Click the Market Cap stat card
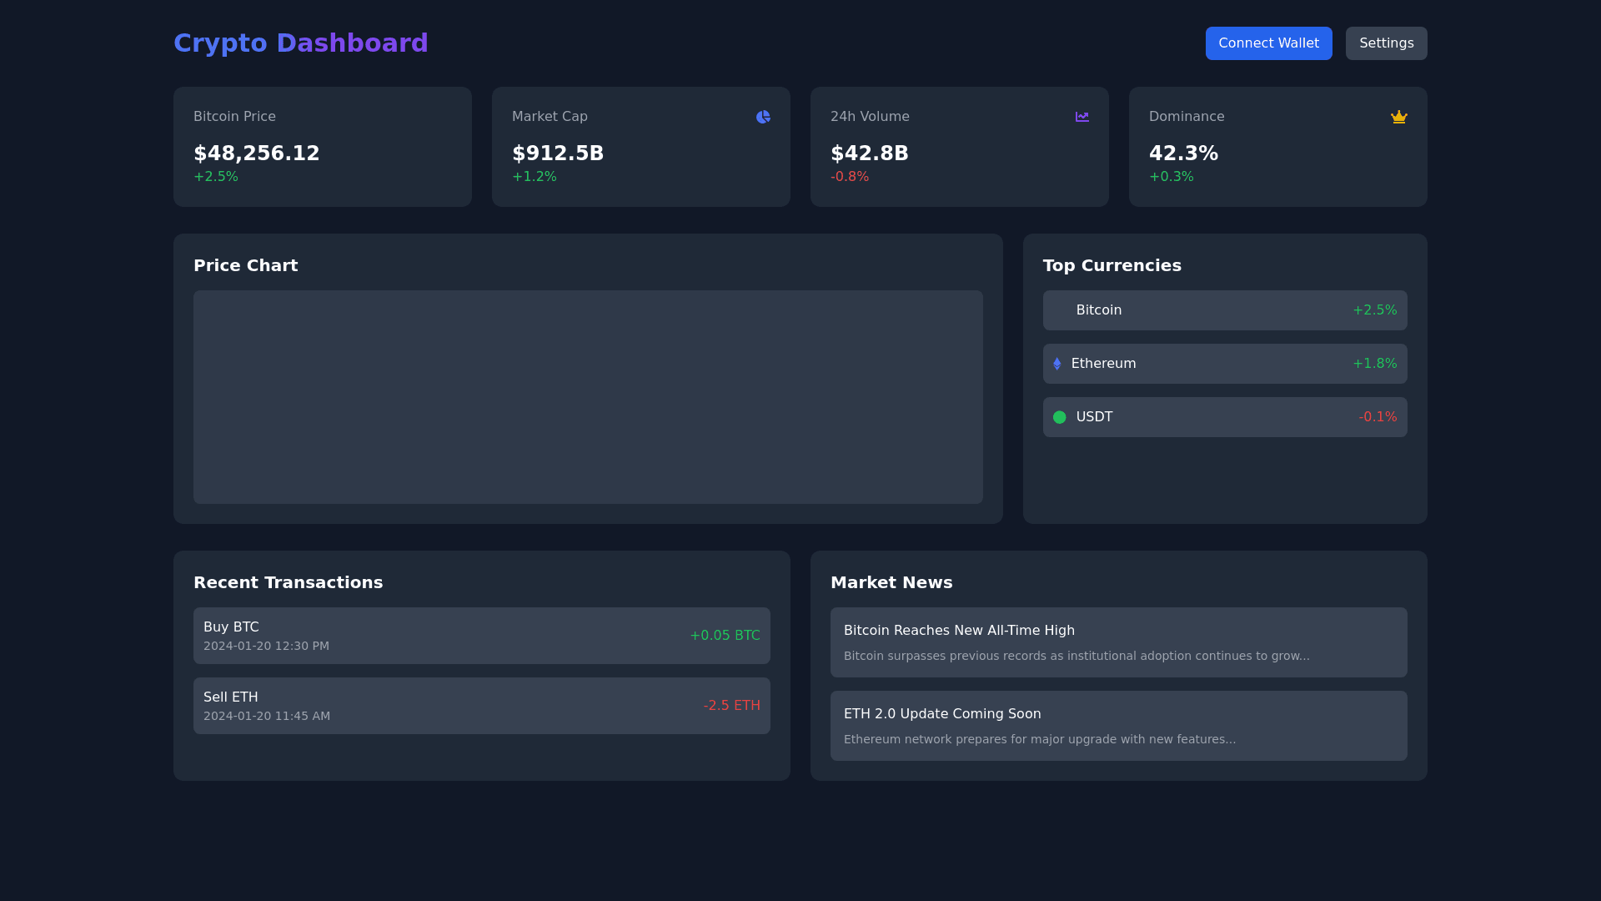 pos(641,146)
